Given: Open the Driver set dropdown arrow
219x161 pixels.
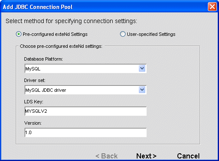Looking at the screenshot, I should pyautogui.click(x=142, y=90).
